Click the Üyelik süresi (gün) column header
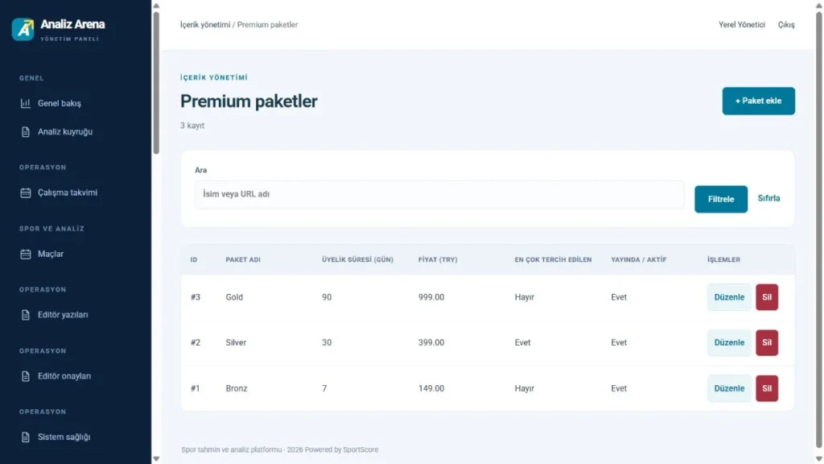Image resolution: width=824 pixels, height=464 pixels. click(357, 259)
